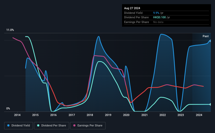Click the blue Dividend Yield legend dot

pyautogui.click(x=8, y=125)
